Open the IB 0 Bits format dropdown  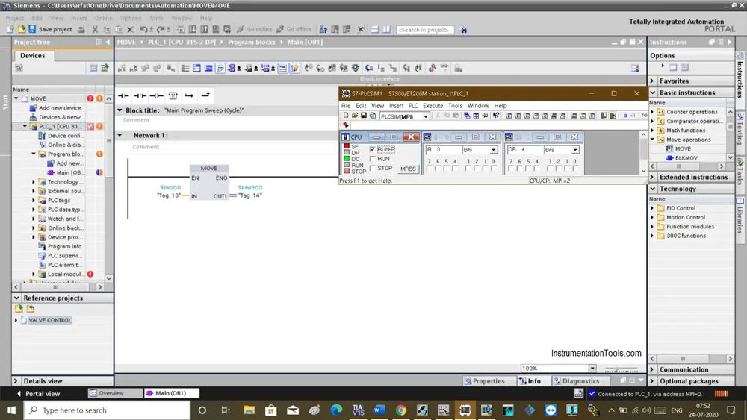pos(492,150)
